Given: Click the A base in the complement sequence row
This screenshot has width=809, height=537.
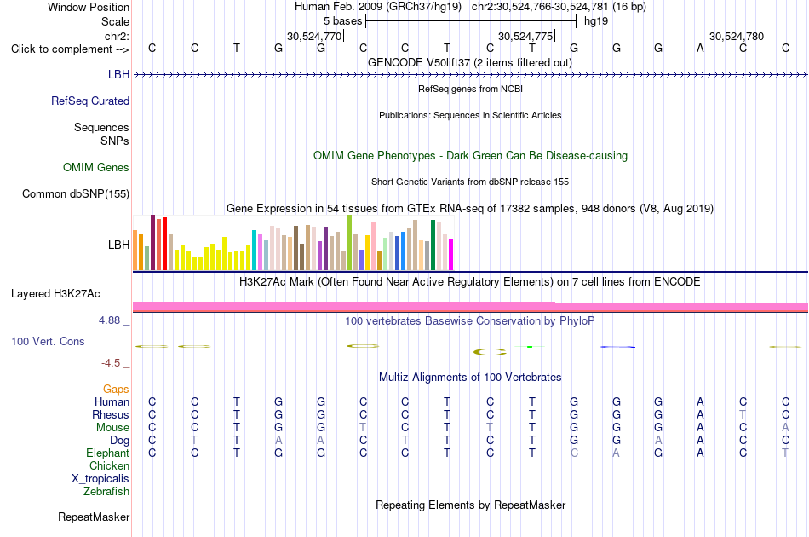Looking at the screenshot, I should coord(700,48).
